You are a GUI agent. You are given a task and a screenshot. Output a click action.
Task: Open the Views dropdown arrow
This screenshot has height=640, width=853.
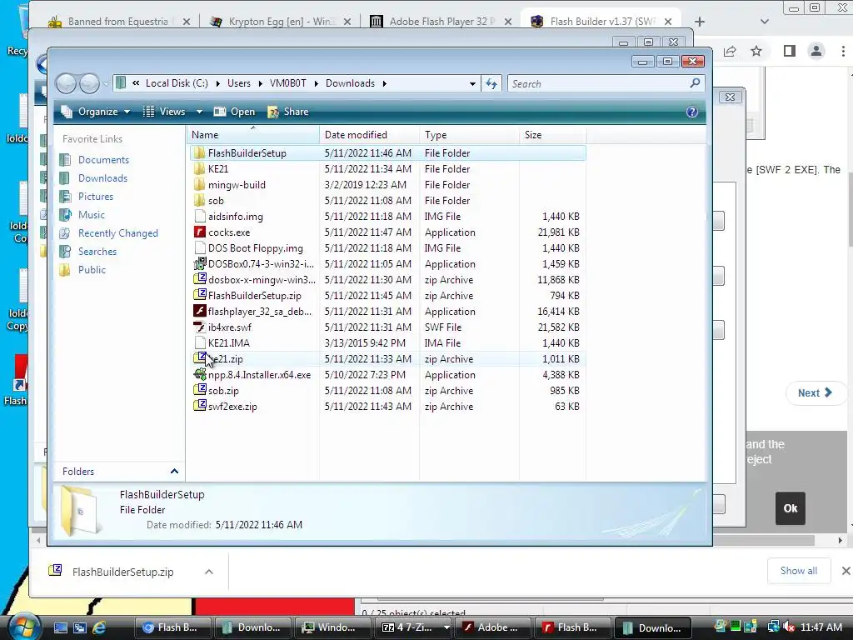click(199, 112)
